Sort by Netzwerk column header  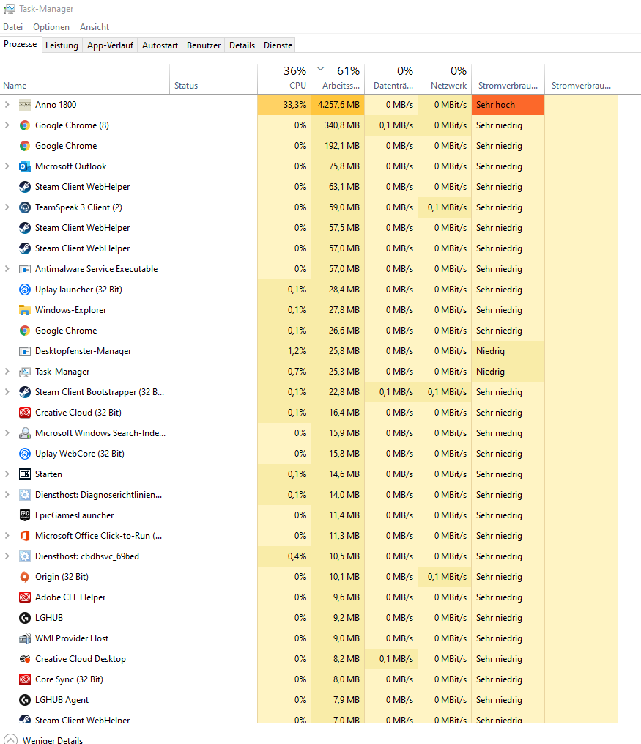pos(445,78)
